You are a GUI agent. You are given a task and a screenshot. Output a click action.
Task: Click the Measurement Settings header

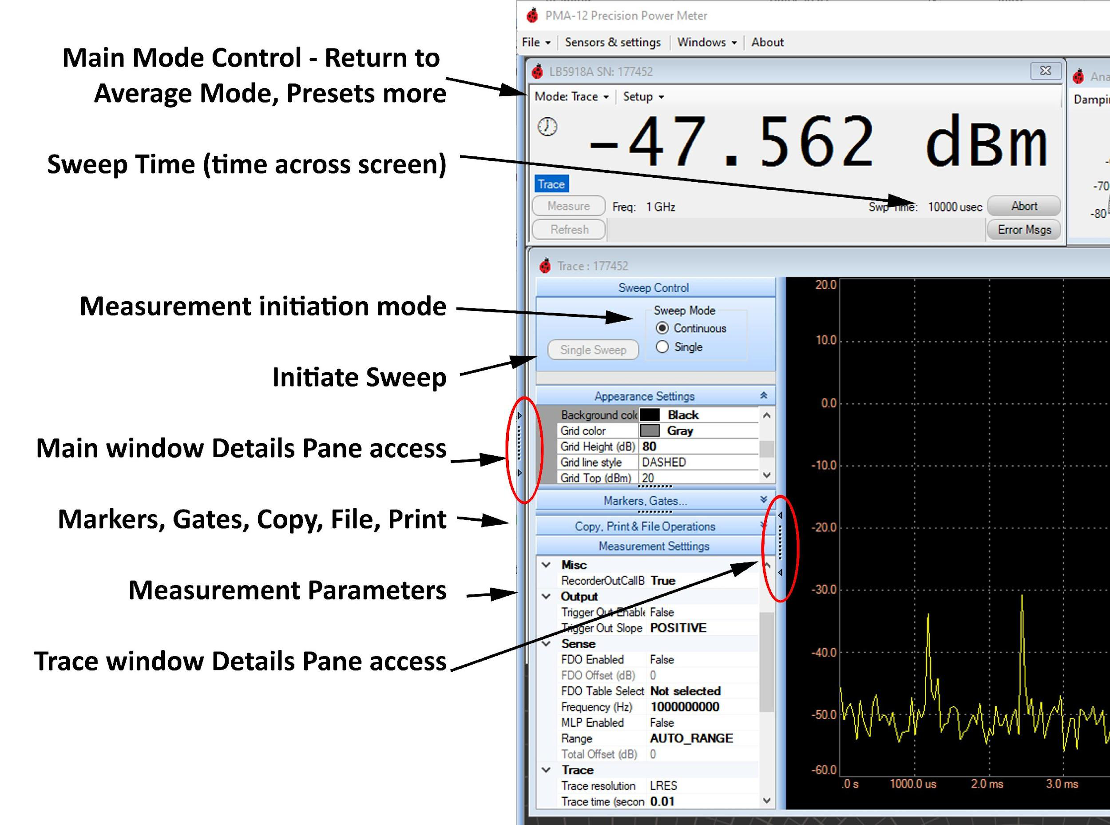coord(654,546)
